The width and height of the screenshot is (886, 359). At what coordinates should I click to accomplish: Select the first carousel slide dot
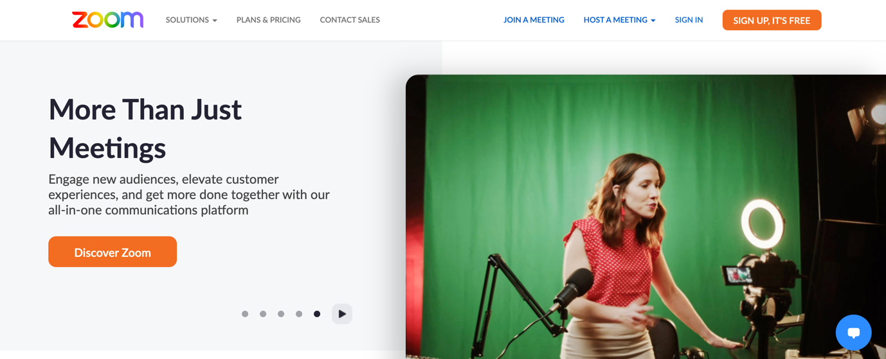(245, 314)
